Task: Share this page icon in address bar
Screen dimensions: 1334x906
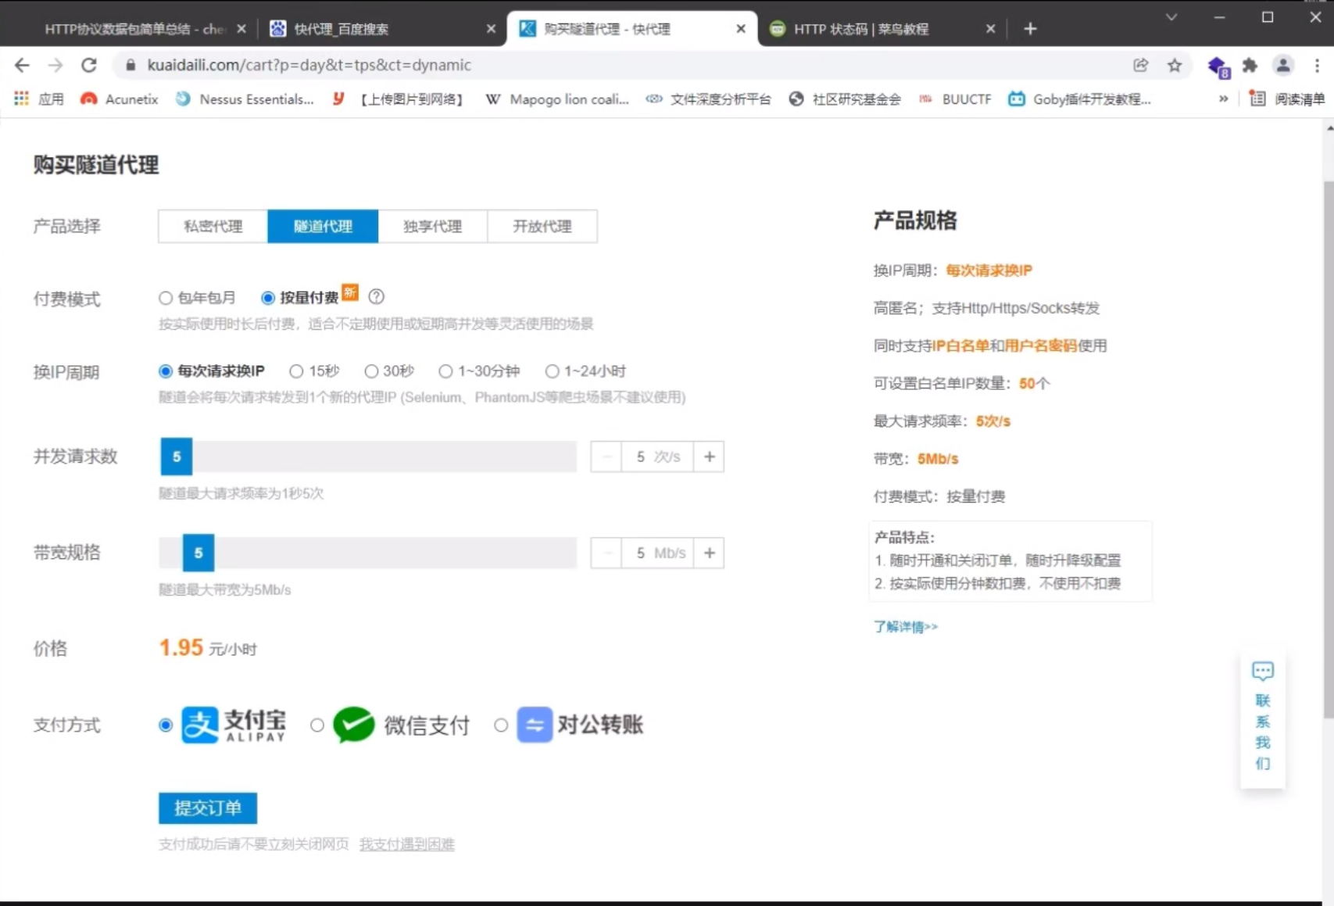Action: coord(1141,65)
